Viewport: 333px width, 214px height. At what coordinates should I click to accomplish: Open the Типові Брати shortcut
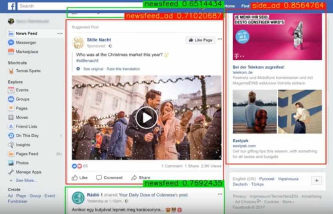pos(28,71)
